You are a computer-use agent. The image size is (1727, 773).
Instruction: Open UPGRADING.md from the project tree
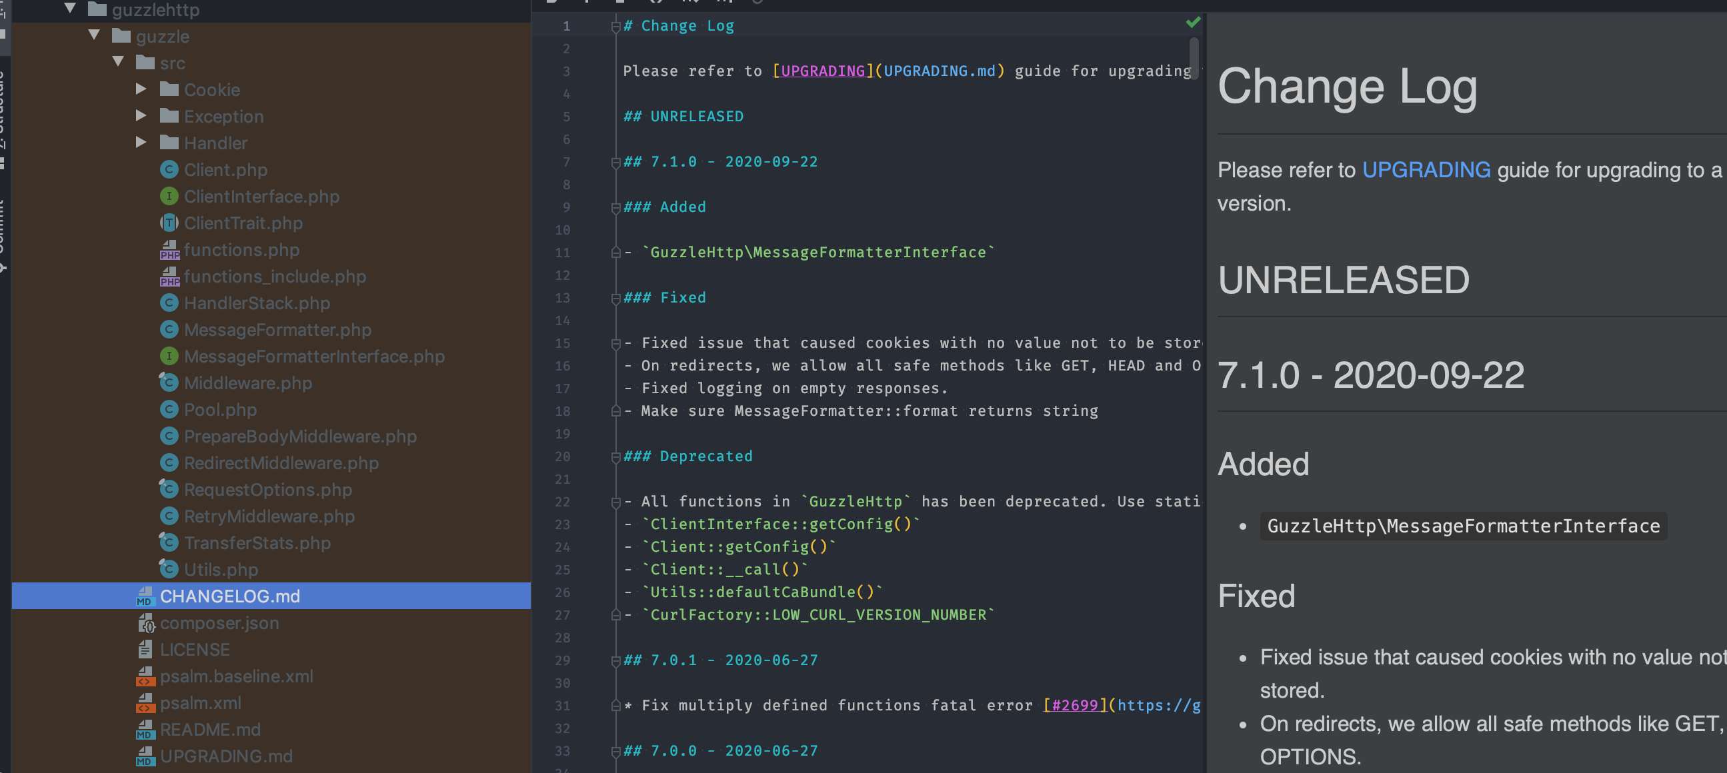[226, 756]
